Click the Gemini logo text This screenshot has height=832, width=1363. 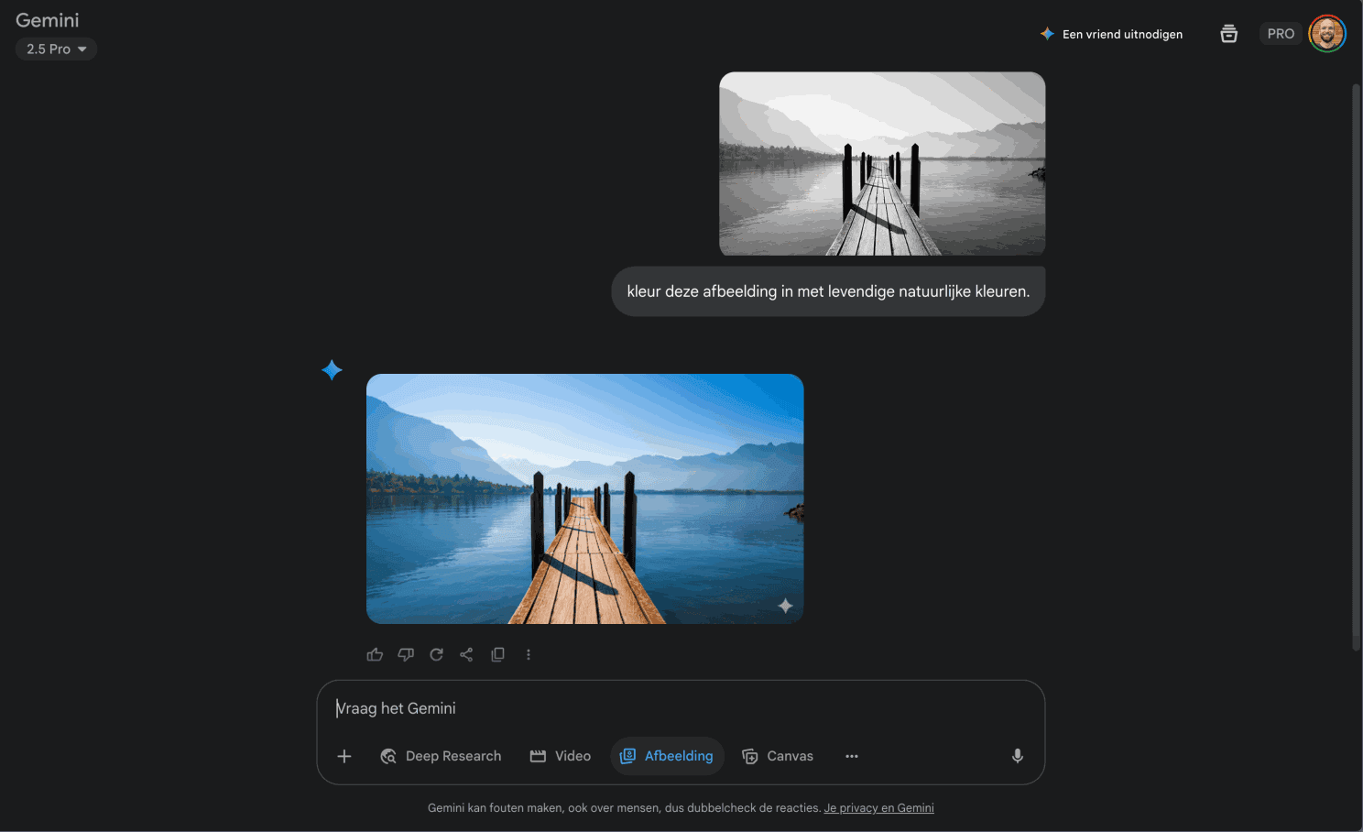tap(48, 20)
